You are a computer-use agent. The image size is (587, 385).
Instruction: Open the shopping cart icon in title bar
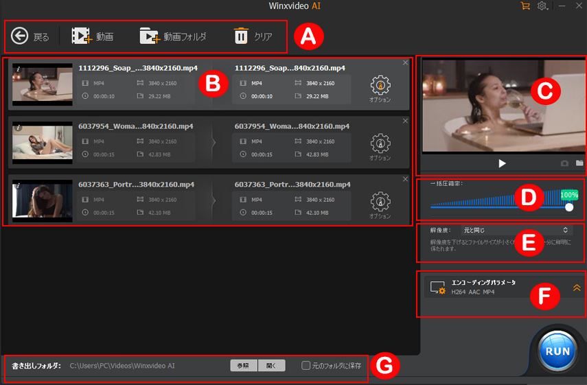(x=525, y=5)
